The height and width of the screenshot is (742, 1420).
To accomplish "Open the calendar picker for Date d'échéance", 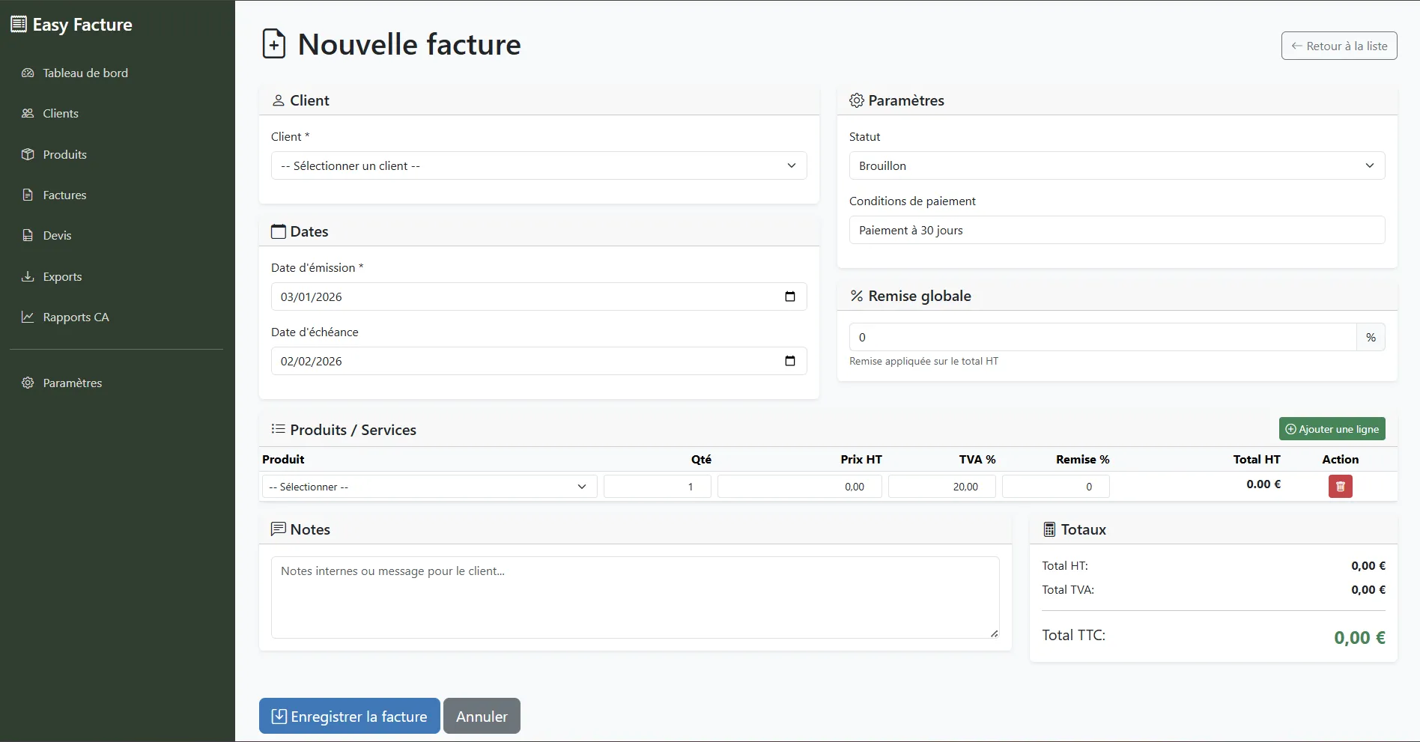I will (x=789, y=361).
